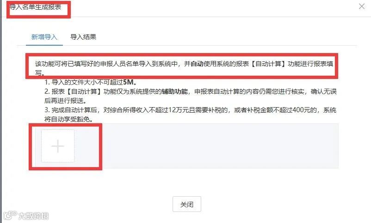Open the 导入结果 tab
Screen dimensions: 371x223
[83, 37]
